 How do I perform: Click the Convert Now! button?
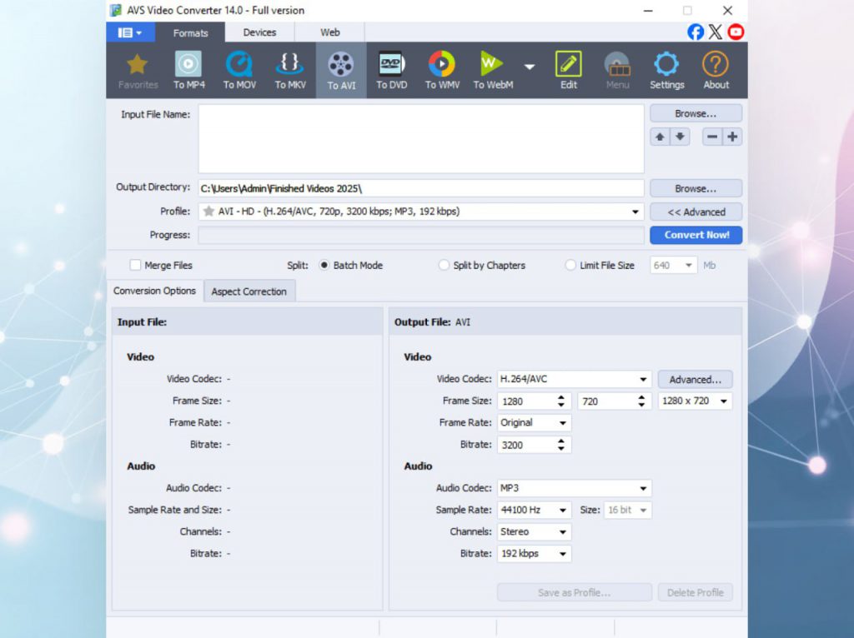click(696, 235)
